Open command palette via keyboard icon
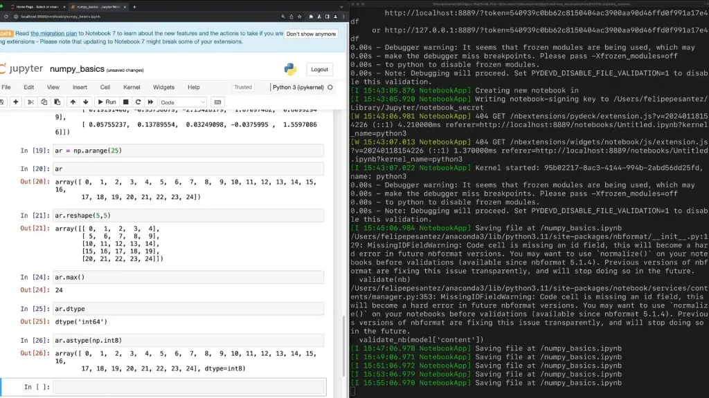This screenshot has width=709, height=398. pyautogui.click(x=217, y=102)
